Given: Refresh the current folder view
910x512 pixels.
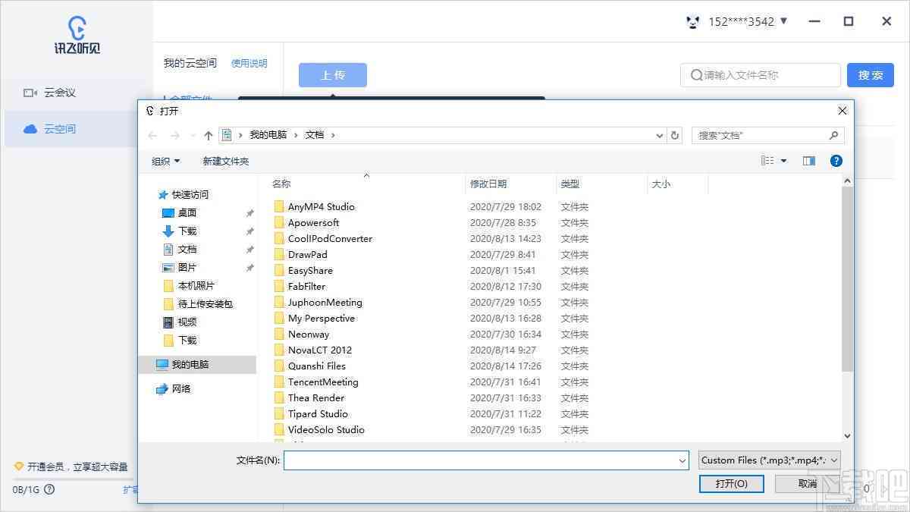Looking at the screenshot, I should click(x=675, y=135).
